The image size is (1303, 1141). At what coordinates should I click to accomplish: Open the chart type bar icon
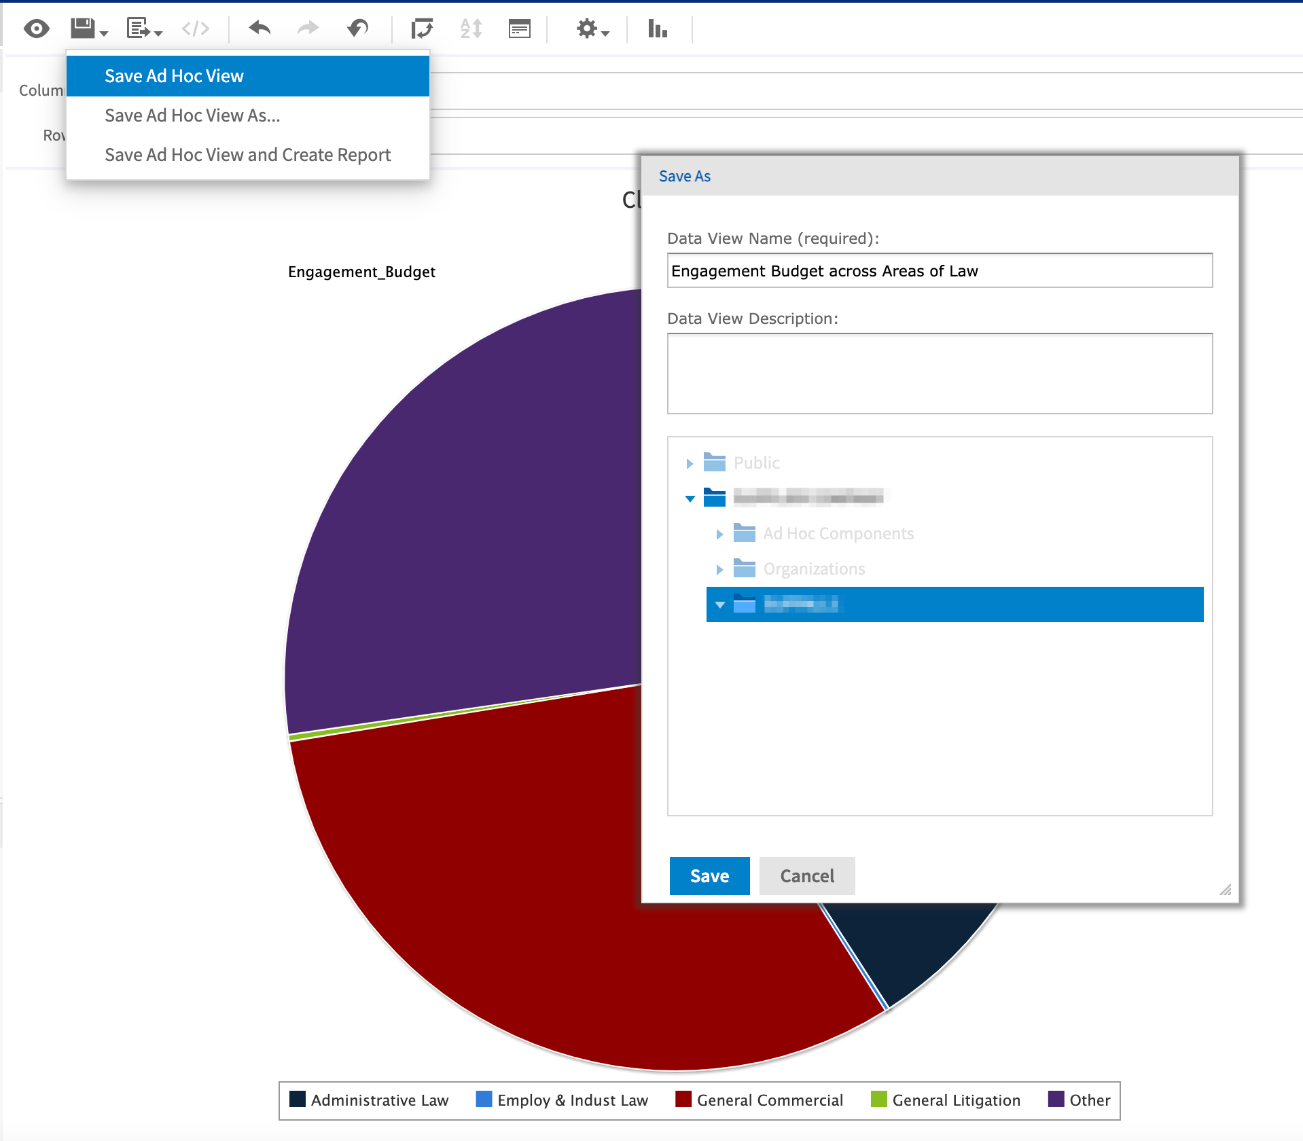tap(658, 29)
